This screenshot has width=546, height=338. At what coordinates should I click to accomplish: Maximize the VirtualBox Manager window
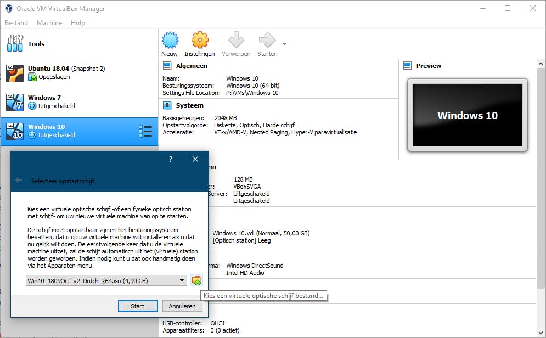508,8
